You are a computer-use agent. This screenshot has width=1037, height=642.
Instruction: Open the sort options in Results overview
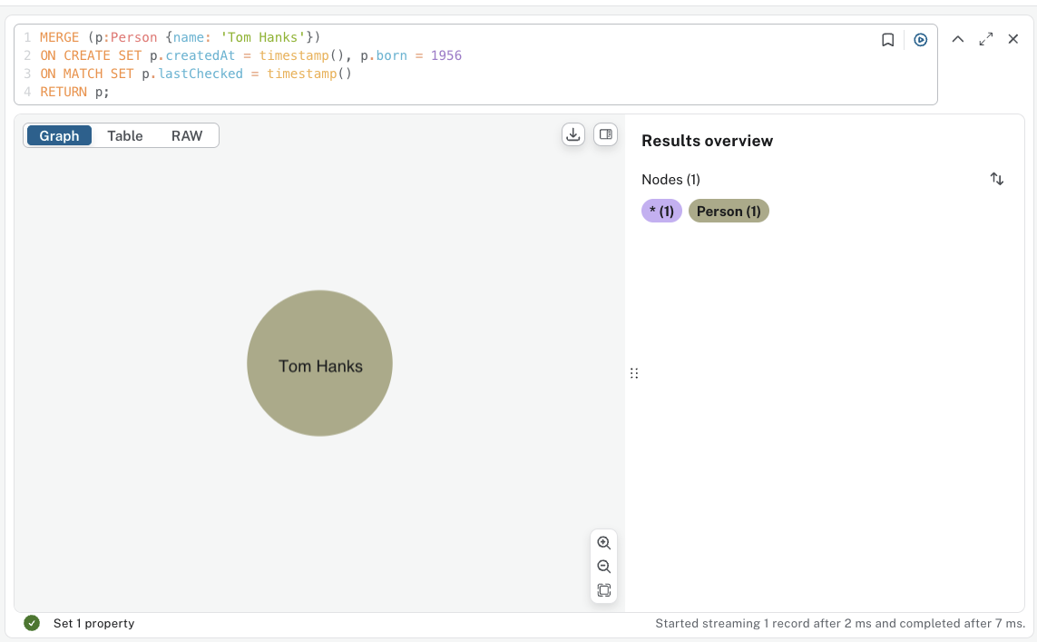(x=996, y=179)
